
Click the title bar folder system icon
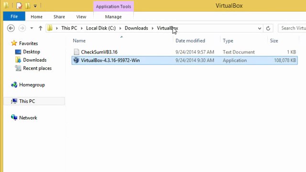pos(6,5)
